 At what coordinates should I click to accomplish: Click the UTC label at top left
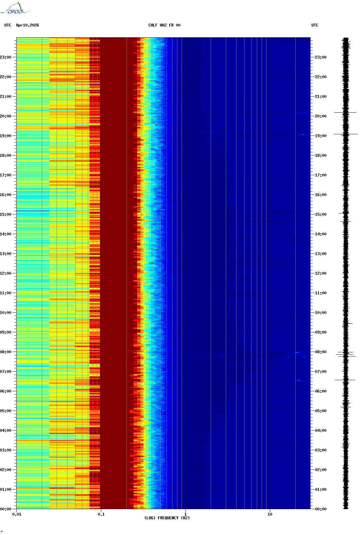pyautogui.click(x=8, y=25)
